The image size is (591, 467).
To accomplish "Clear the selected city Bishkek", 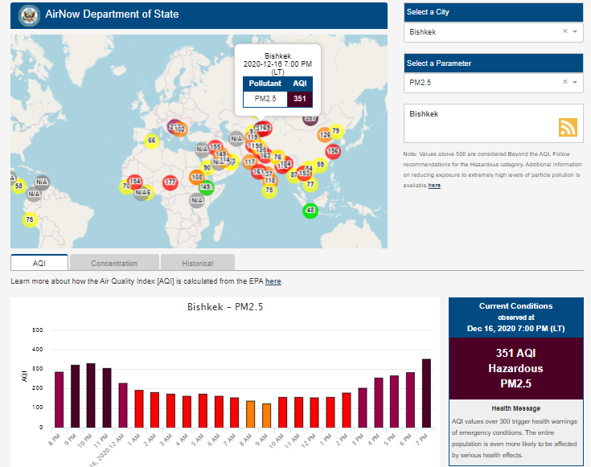I will [x=564, y=31].
